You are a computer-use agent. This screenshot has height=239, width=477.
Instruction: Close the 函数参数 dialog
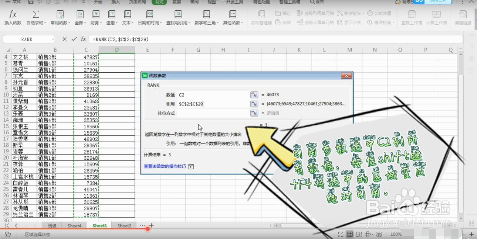[346, 76]
